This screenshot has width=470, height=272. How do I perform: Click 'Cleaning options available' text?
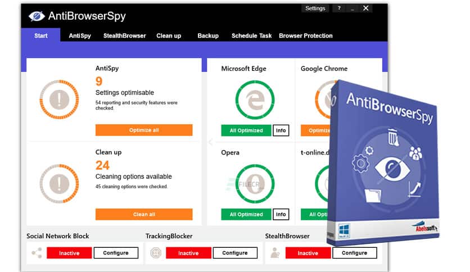coord(134,176)
